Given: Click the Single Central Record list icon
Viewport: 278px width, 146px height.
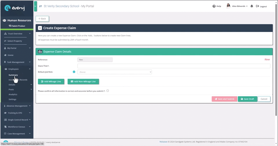Looking at the screenshot, I should [x=5, y=119].
